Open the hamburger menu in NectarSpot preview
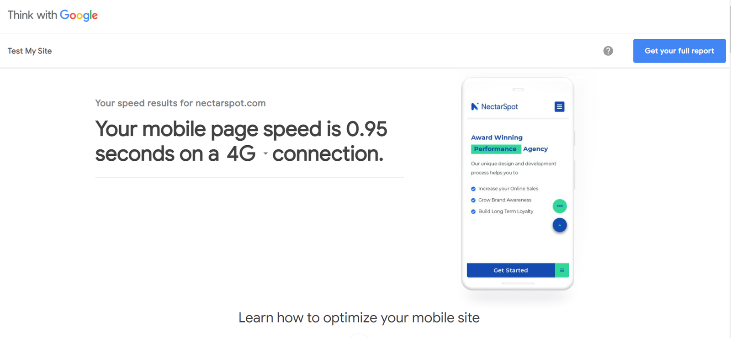This screenshot has height=338, width=731. coord(559,107)
